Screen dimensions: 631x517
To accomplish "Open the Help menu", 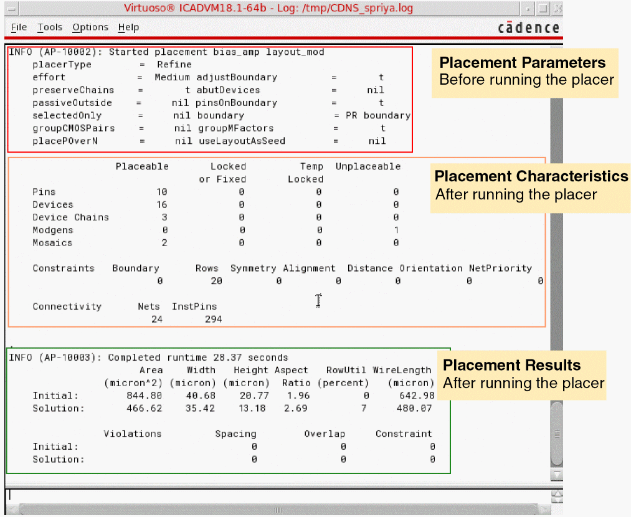I will [128, 27].
